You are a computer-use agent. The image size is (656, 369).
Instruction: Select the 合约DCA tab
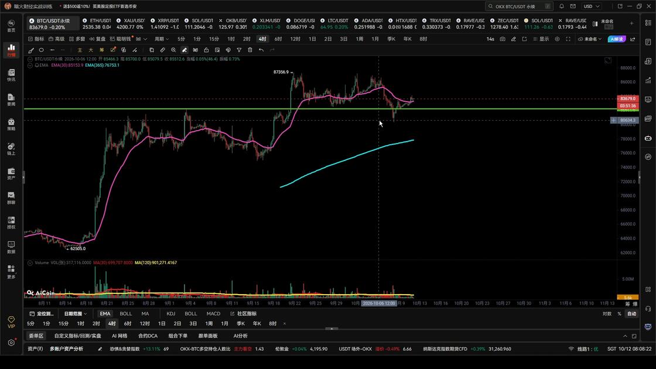148,336
